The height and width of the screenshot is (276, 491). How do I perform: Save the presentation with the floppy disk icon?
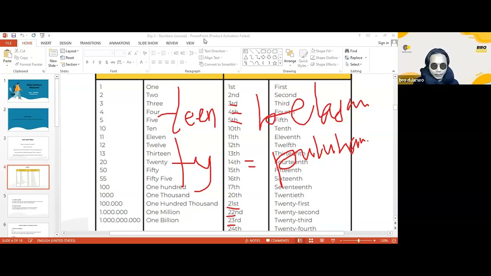pos(13,36)
